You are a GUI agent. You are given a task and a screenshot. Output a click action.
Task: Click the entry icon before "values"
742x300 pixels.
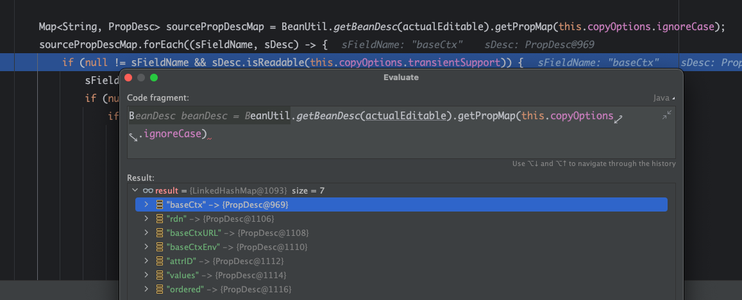159,275
